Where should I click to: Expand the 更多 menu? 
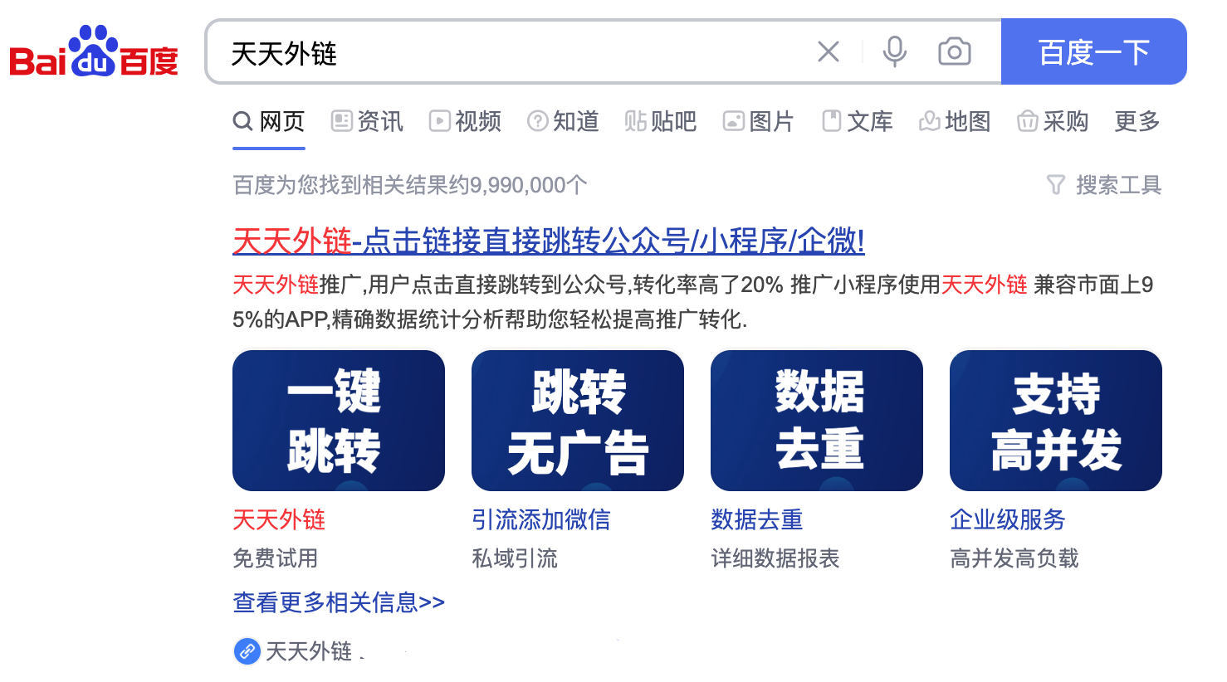1137,122
